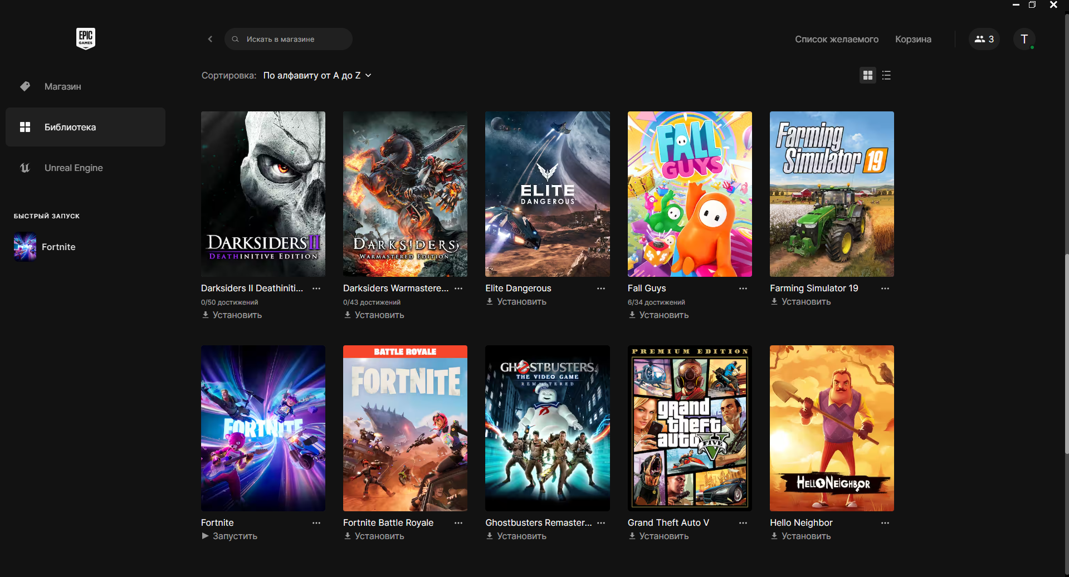Screen dimensions: 1069x577
Task: Click the Grand Theft Auto V title
Action: [x=668, y=523]
